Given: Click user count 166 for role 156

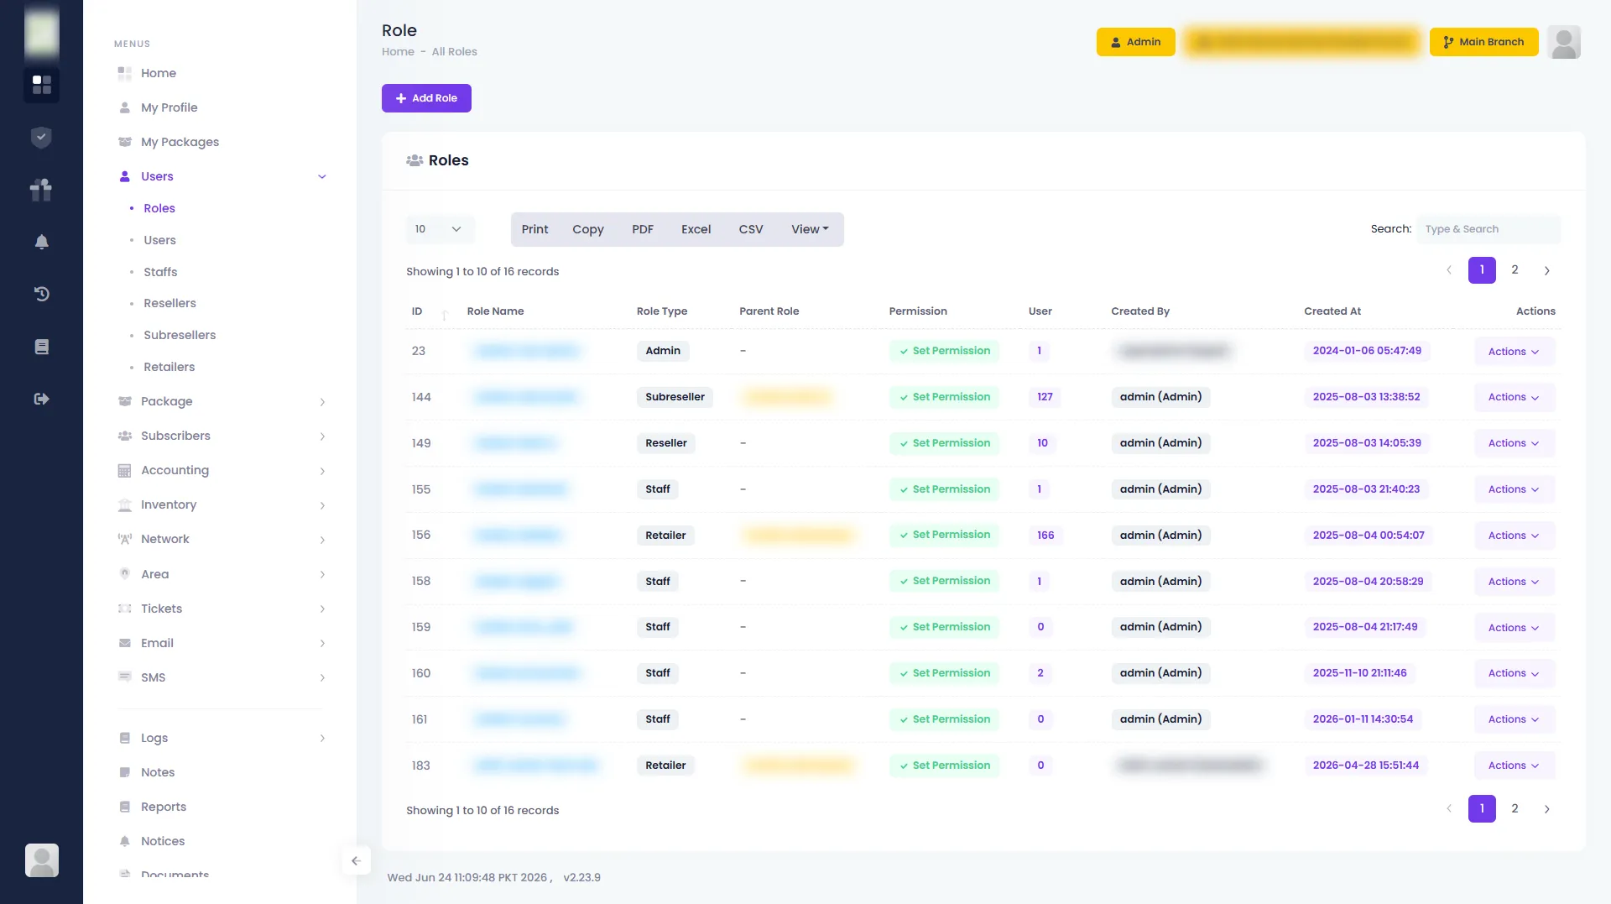Looking at the screenshot, I should pos(1045,536).
